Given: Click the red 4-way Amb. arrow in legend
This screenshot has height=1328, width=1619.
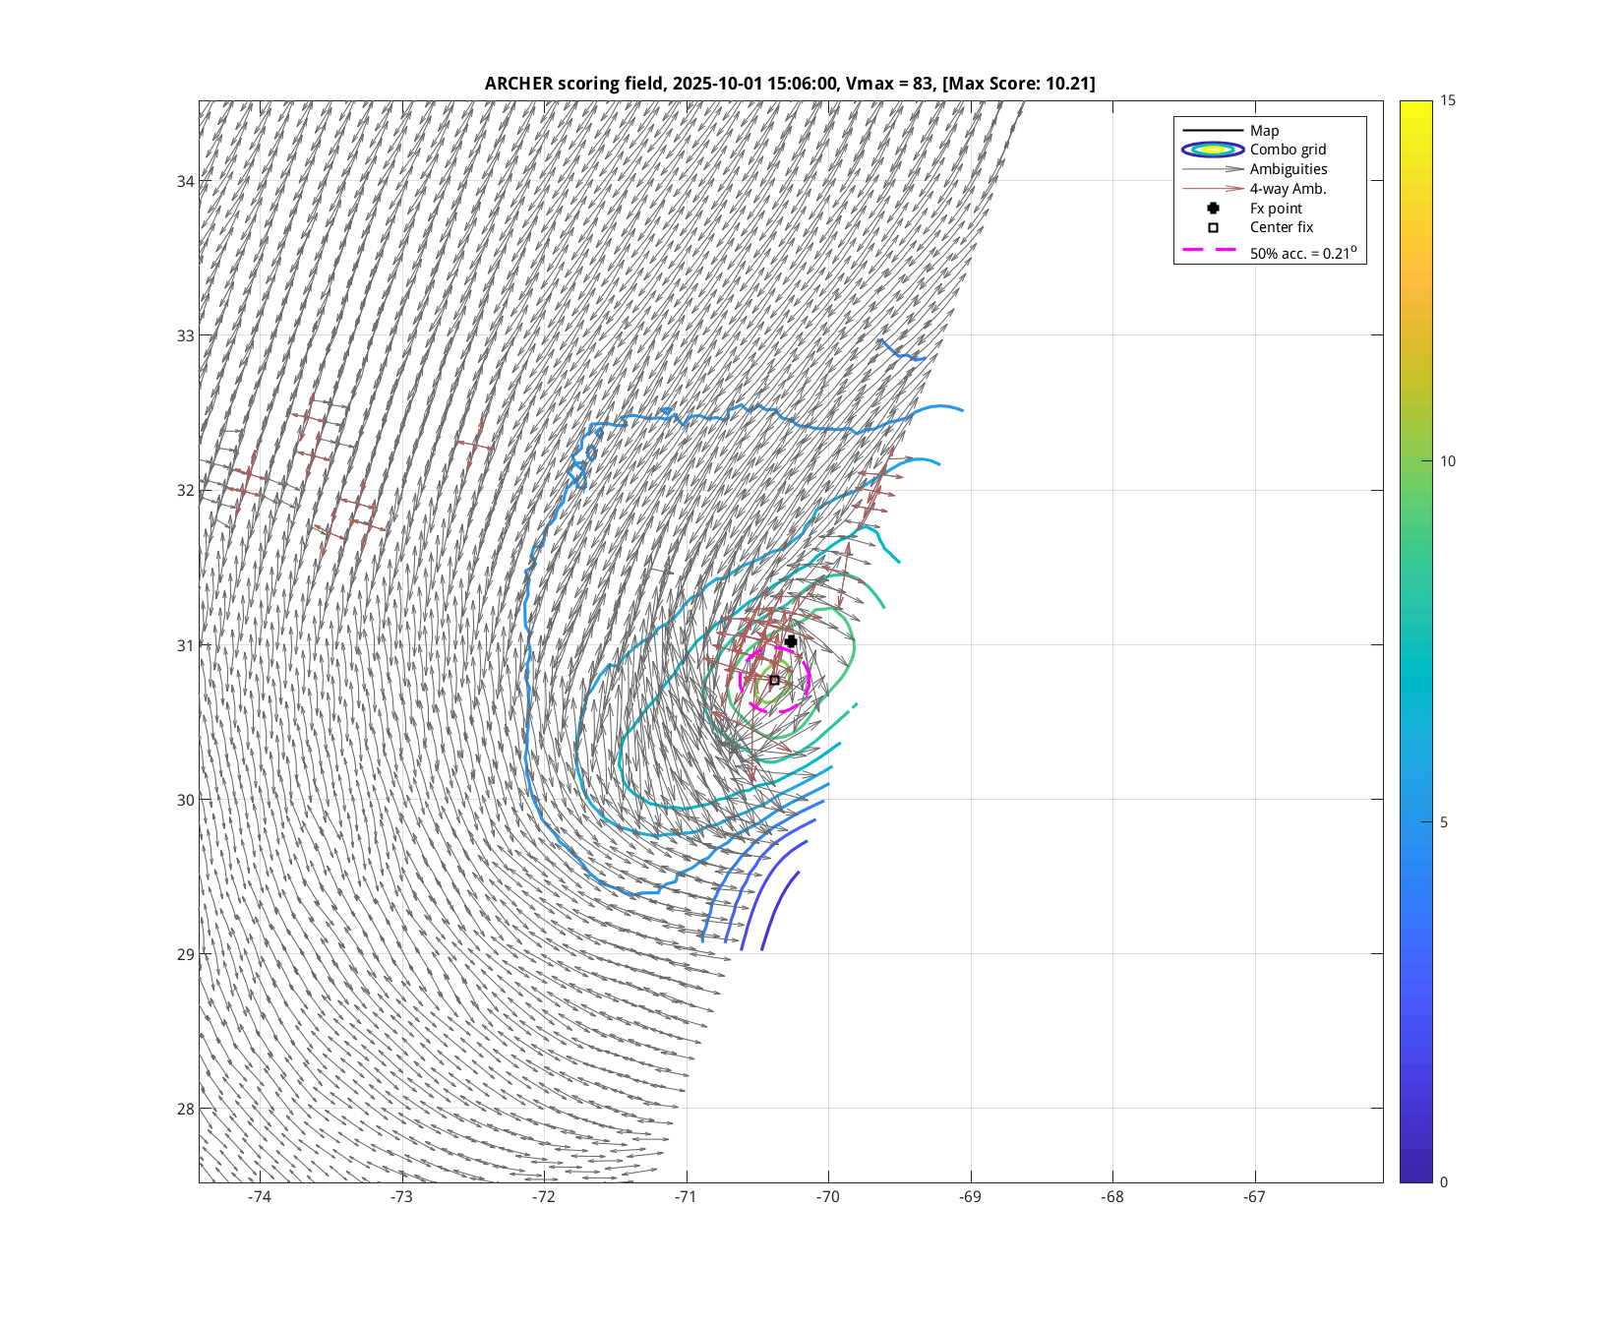Looking at the screenshot, I should (x=1213, y=189).
